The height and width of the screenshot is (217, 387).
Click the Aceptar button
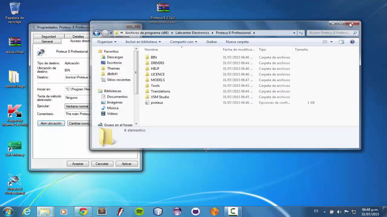point(78,164)
